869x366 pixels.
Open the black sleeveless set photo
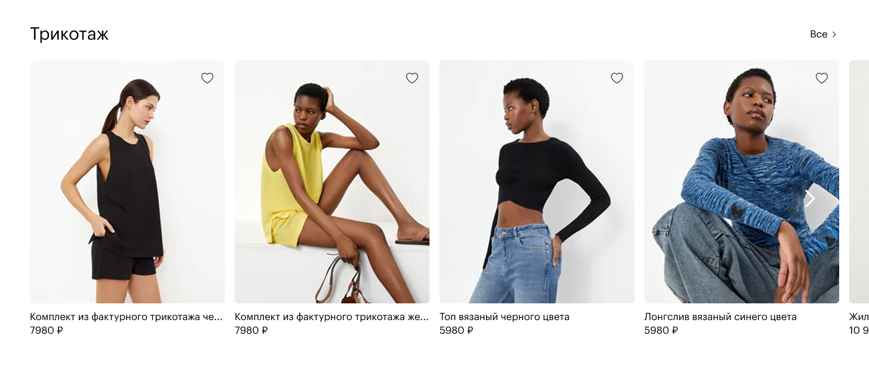click(127, 182)
